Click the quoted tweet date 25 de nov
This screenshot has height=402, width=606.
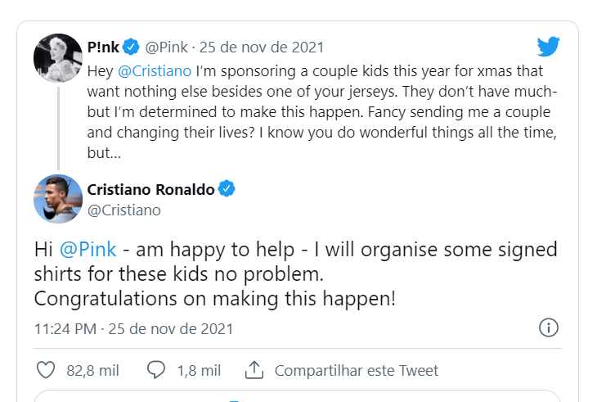point(262,47)
